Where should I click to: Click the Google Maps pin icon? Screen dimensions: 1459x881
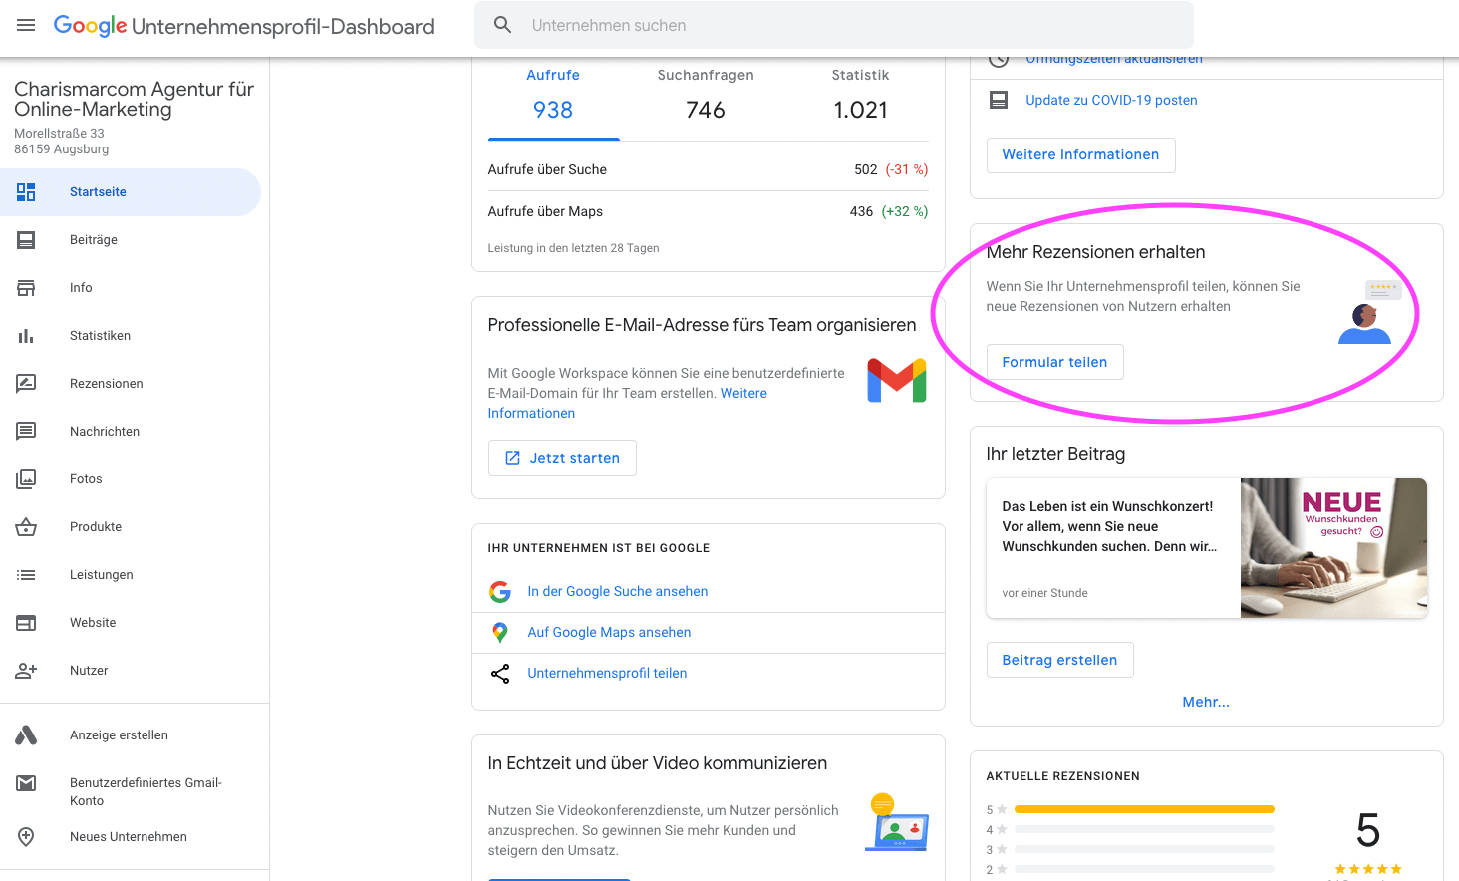500,633
